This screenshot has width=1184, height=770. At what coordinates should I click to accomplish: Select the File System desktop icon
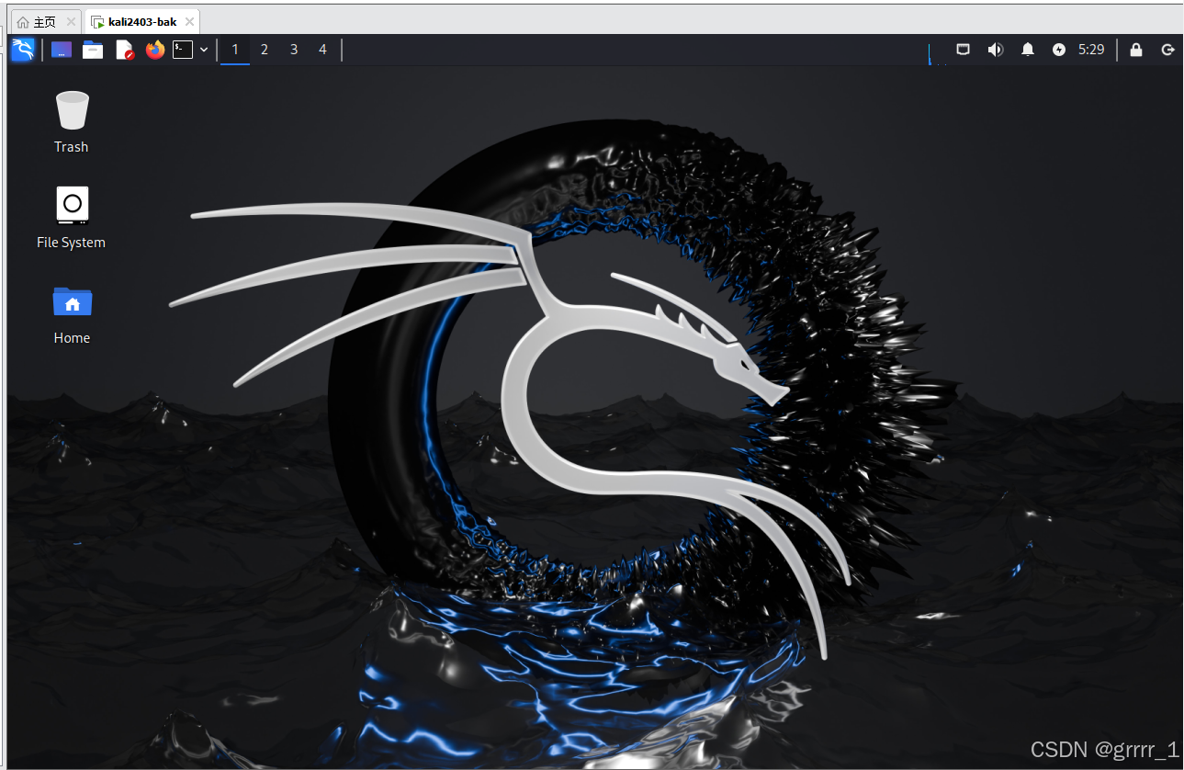[72, 218]
